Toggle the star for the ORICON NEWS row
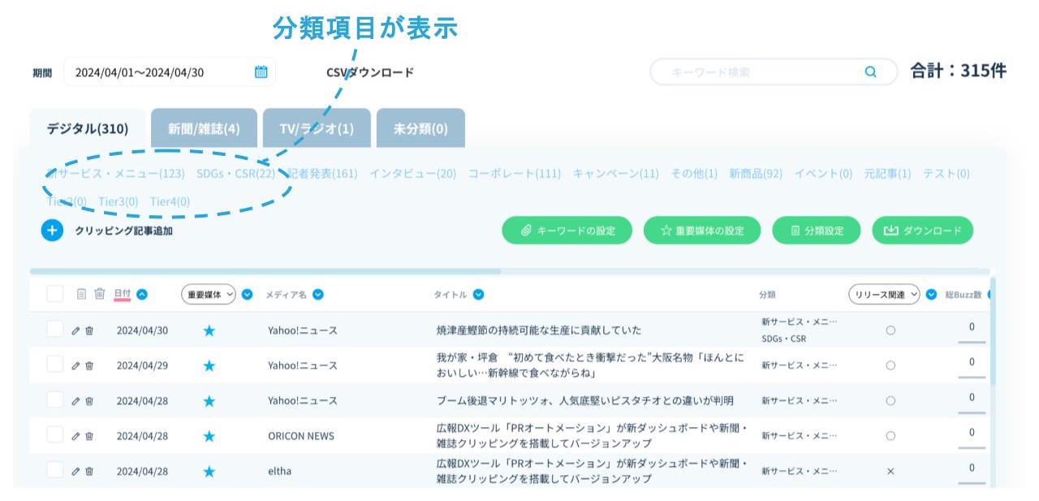 pyautogui.click(x=209, y=436)
